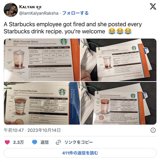This screenshot has width=160, height=162.
Task: Click the 返信 reply label
Action: 44,142
